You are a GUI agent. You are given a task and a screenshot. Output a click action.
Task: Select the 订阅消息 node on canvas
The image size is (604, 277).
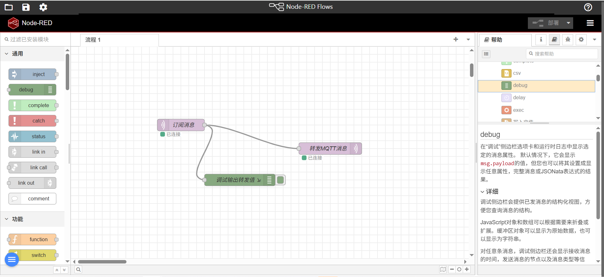(x=181, y=125)
